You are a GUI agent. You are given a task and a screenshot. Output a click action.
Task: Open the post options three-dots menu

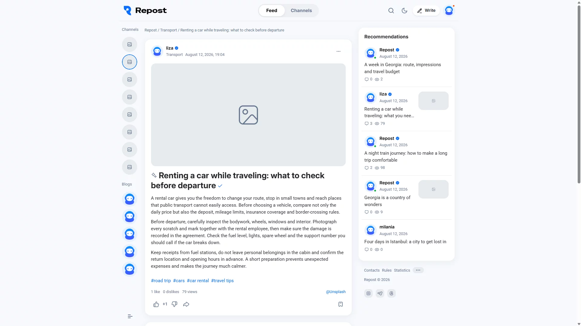click(338, 51)
